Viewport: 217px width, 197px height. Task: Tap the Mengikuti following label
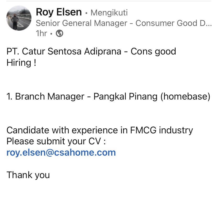point(109,13)
